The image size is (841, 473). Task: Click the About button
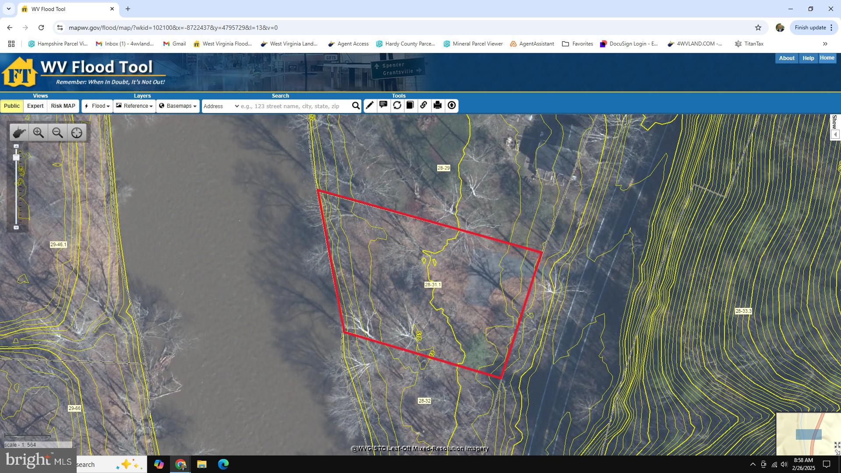pos(786,58)
